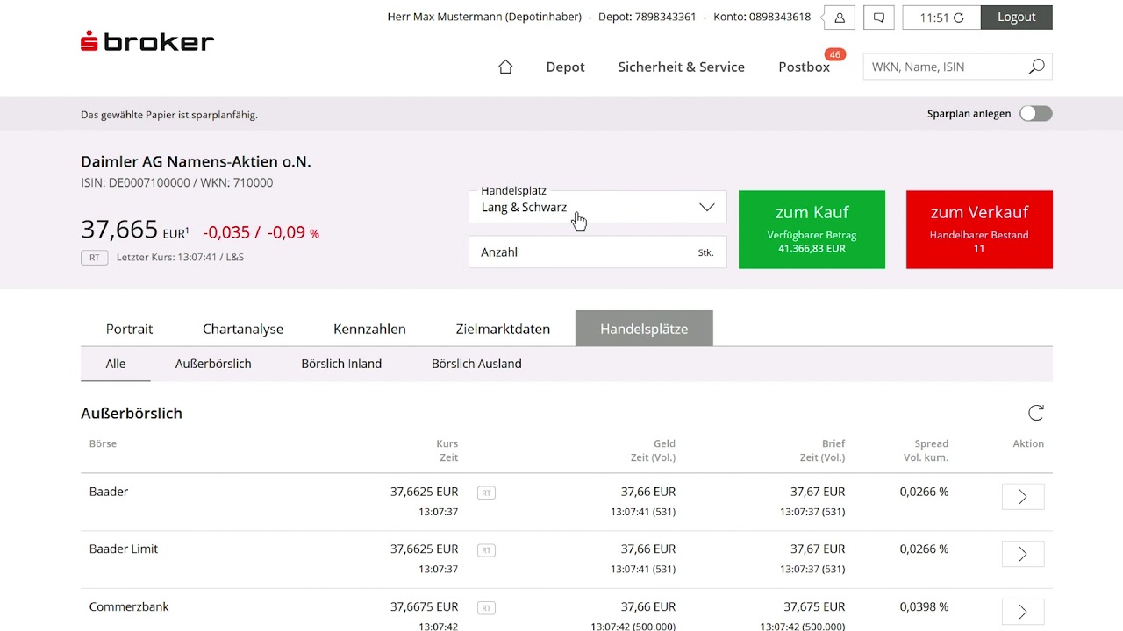Click the red zum Verkauf button
The height and width of the screenshot is (631, 1123).
click(979, 230)
